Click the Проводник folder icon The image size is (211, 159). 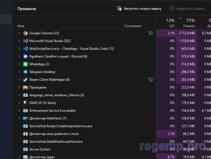(x=25, y=87)
